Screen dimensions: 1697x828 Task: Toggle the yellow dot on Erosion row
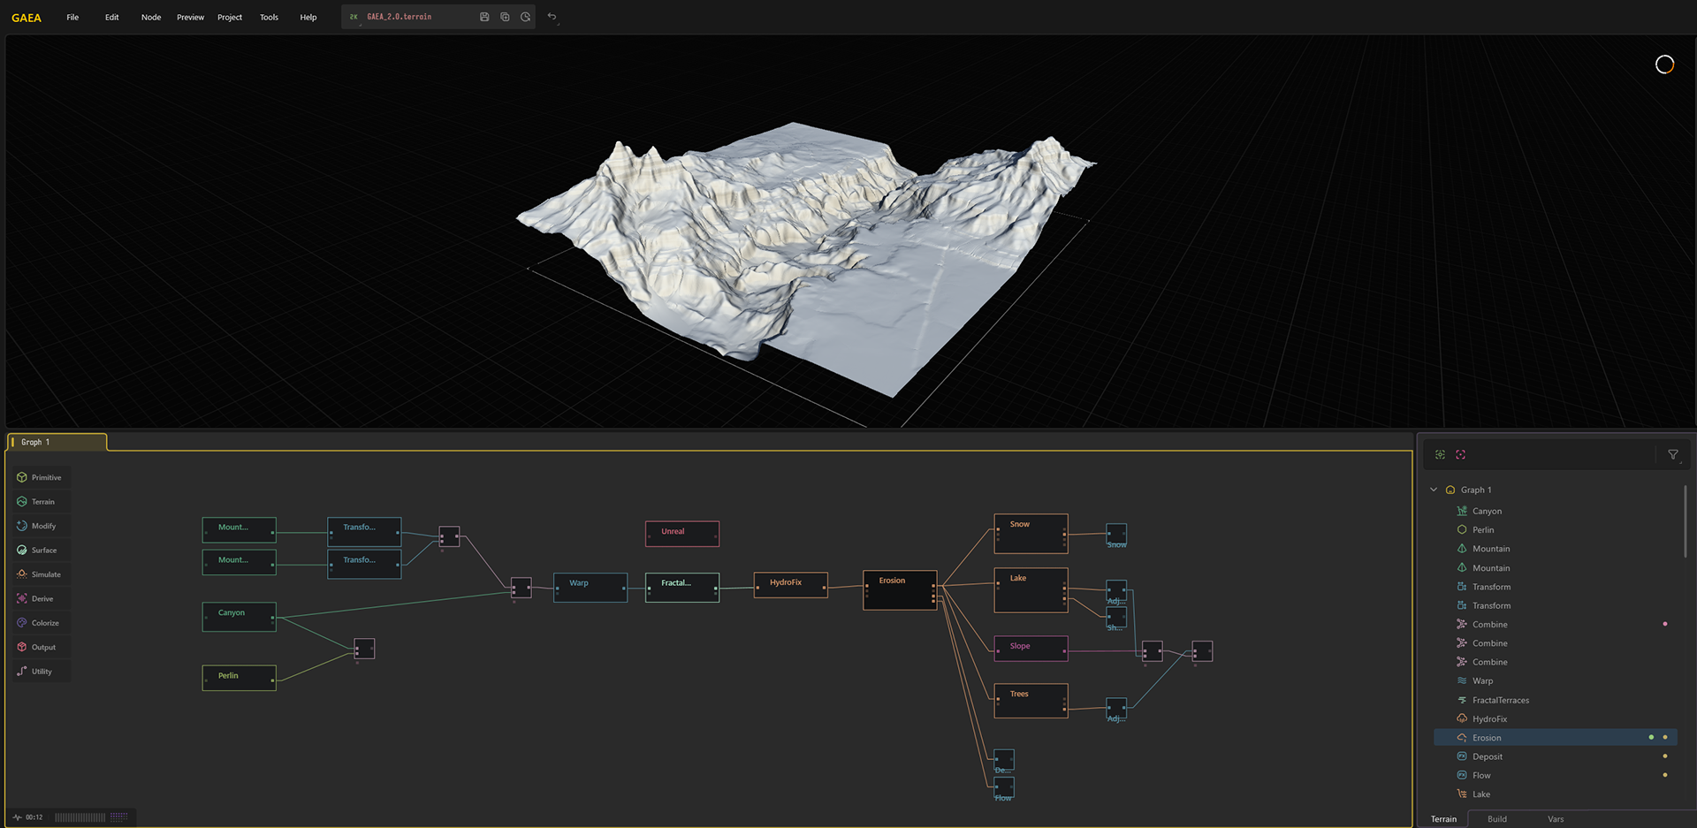coord(1665,738)
